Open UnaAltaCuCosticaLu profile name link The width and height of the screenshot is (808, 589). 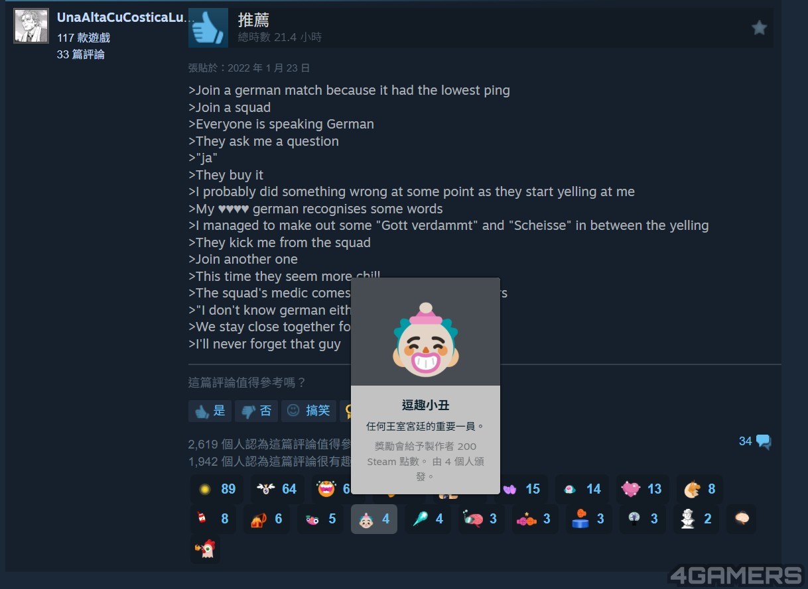[125, 18]
